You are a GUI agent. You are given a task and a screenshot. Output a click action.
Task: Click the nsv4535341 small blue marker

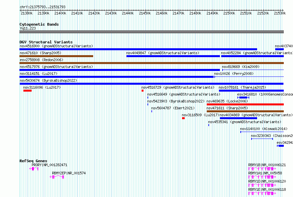click(x=209, y=125)
